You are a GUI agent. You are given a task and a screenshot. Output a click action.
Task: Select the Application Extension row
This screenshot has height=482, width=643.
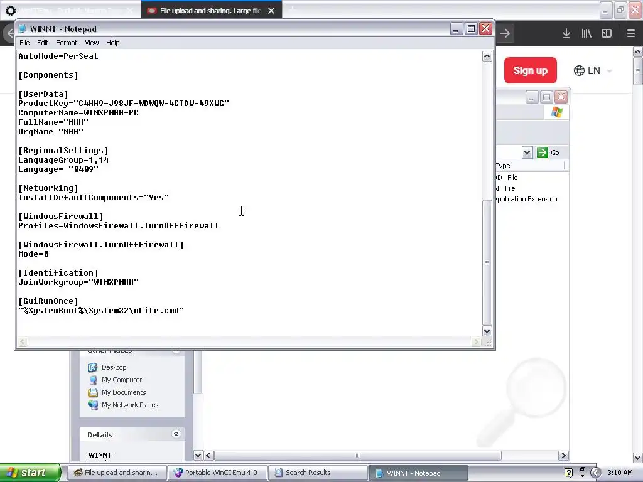526,199
